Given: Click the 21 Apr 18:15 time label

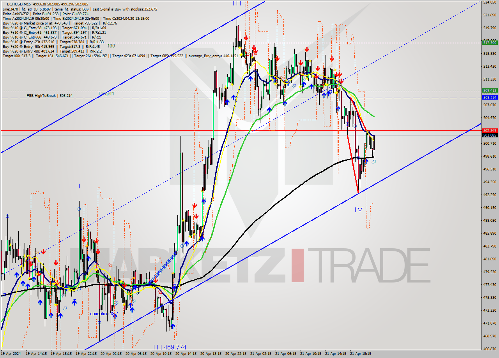Looking at the screenshot, I should [361, 354].
